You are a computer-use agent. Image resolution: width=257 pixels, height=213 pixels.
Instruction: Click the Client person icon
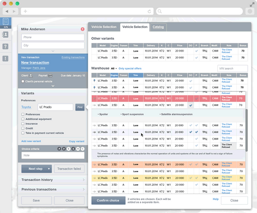click(31, 76)
